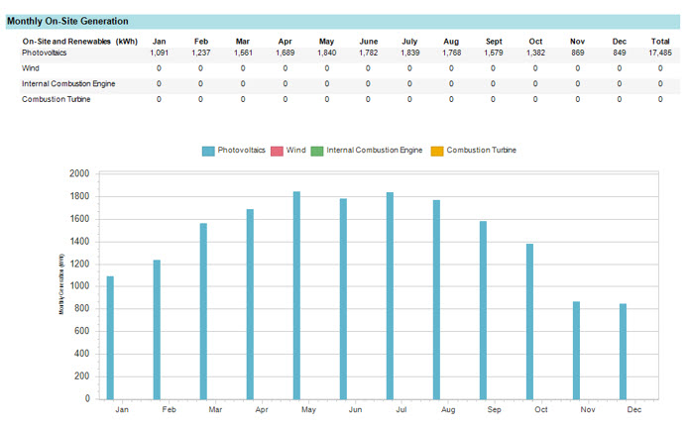This screenshot has height=428, width=688.
Task: Click the 1,561 Photovoltaics March value
Action: tap(243, 53)
